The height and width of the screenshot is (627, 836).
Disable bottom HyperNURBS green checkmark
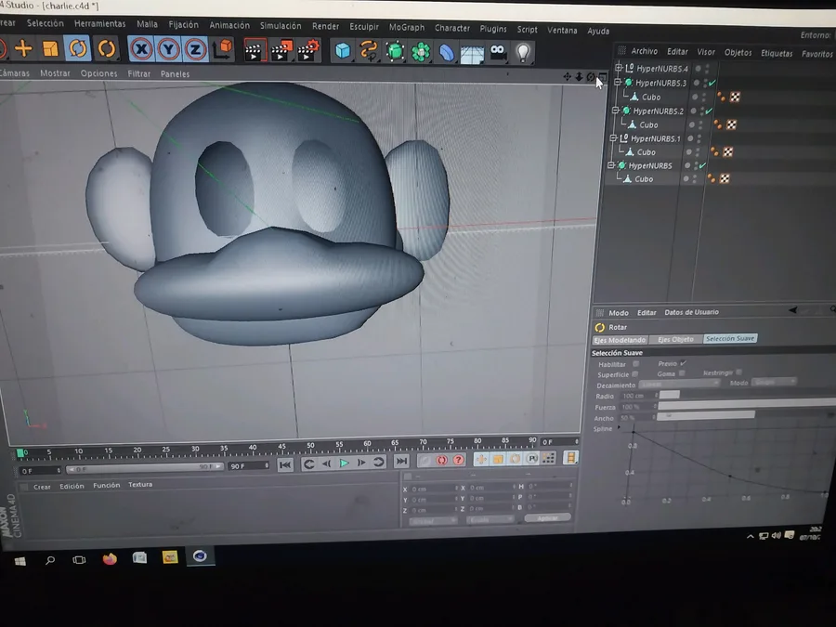pos(703,166)
